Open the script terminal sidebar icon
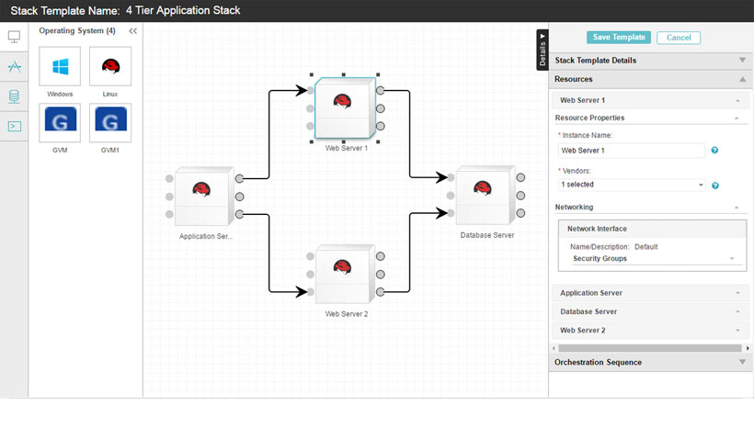This screenshot has width=754, height=428. pyautogui.click(x=14, y=127)
